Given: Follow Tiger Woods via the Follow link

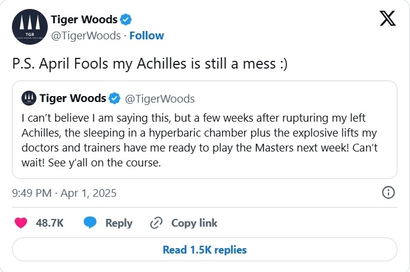Looking at the screenshot, I should [x=147, y=35].
